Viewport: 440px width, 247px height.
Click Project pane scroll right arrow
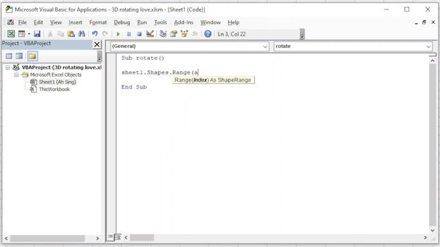(98, 238)
